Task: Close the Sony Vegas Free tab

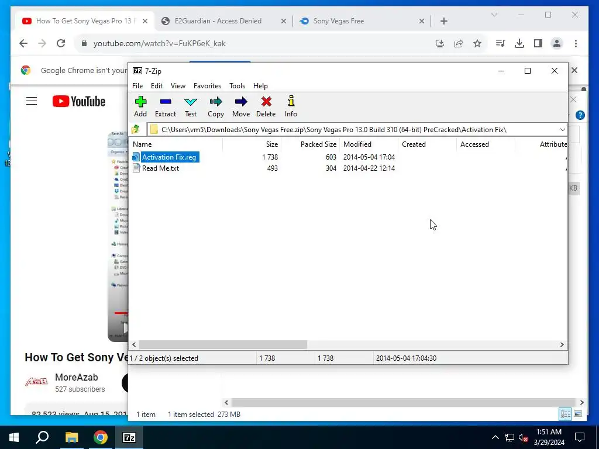Action: 421,22
